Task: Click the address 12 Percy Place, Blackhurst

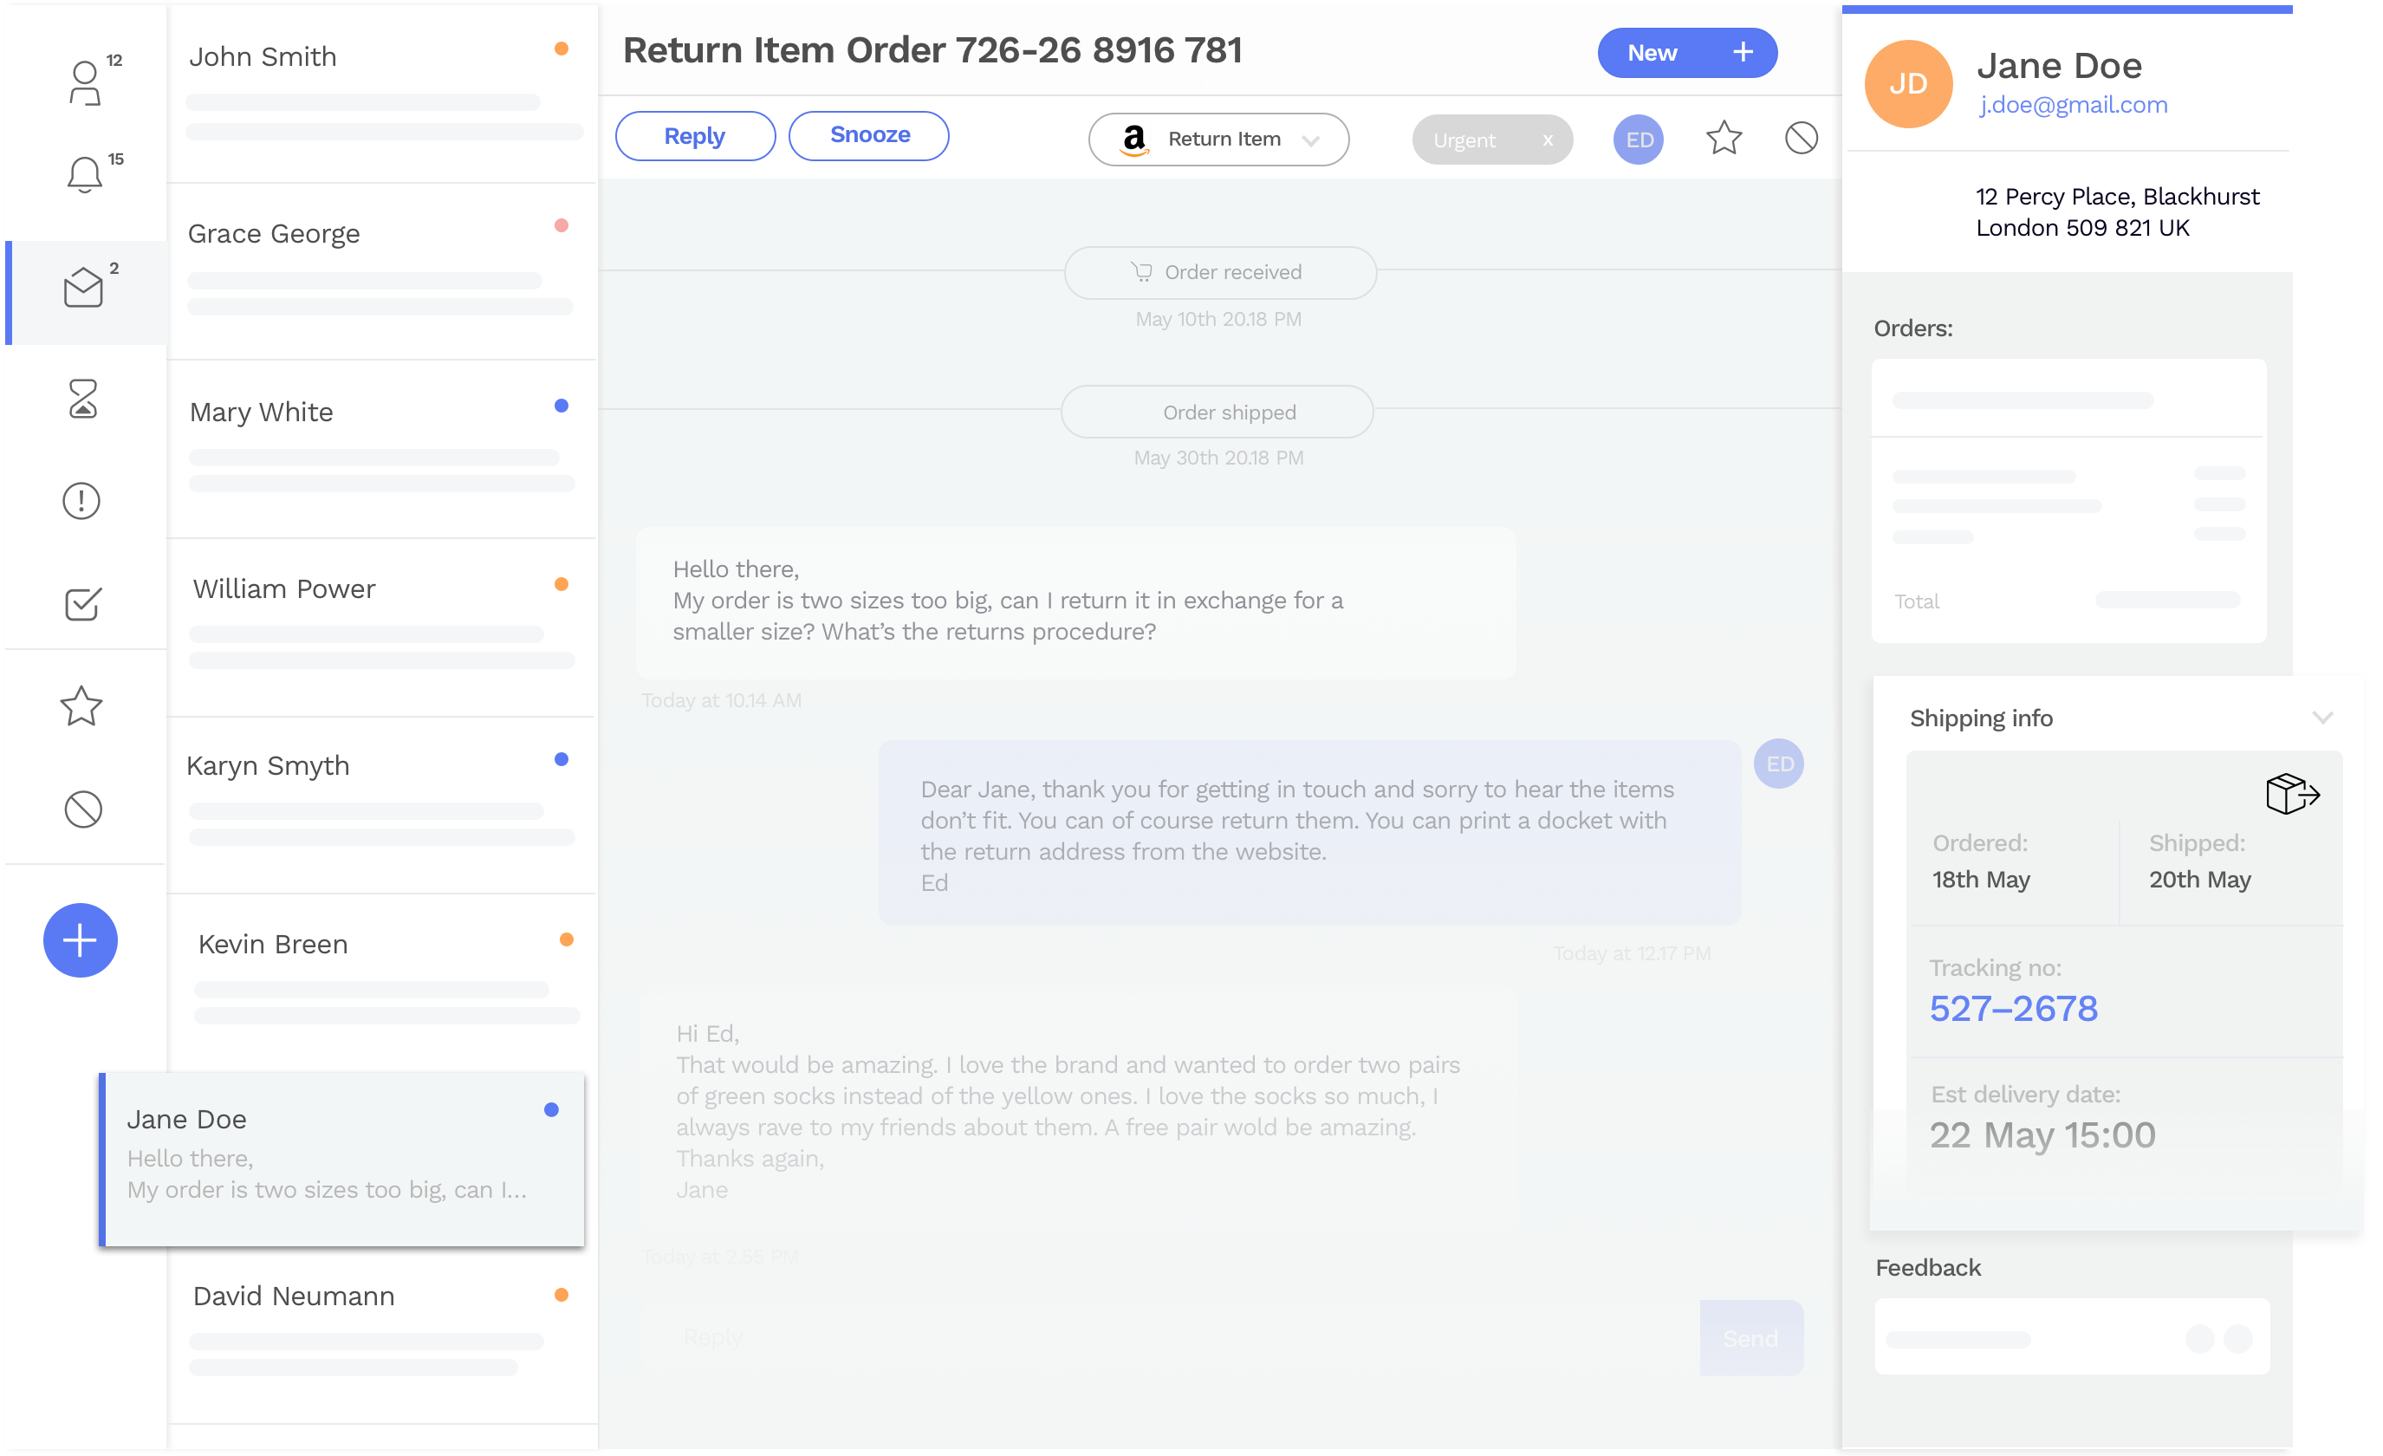Action: click(2118, 198)
